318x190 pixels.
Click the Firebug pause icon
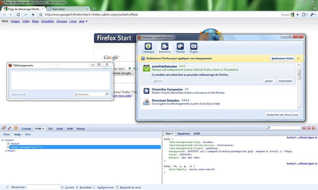[16, 128]
